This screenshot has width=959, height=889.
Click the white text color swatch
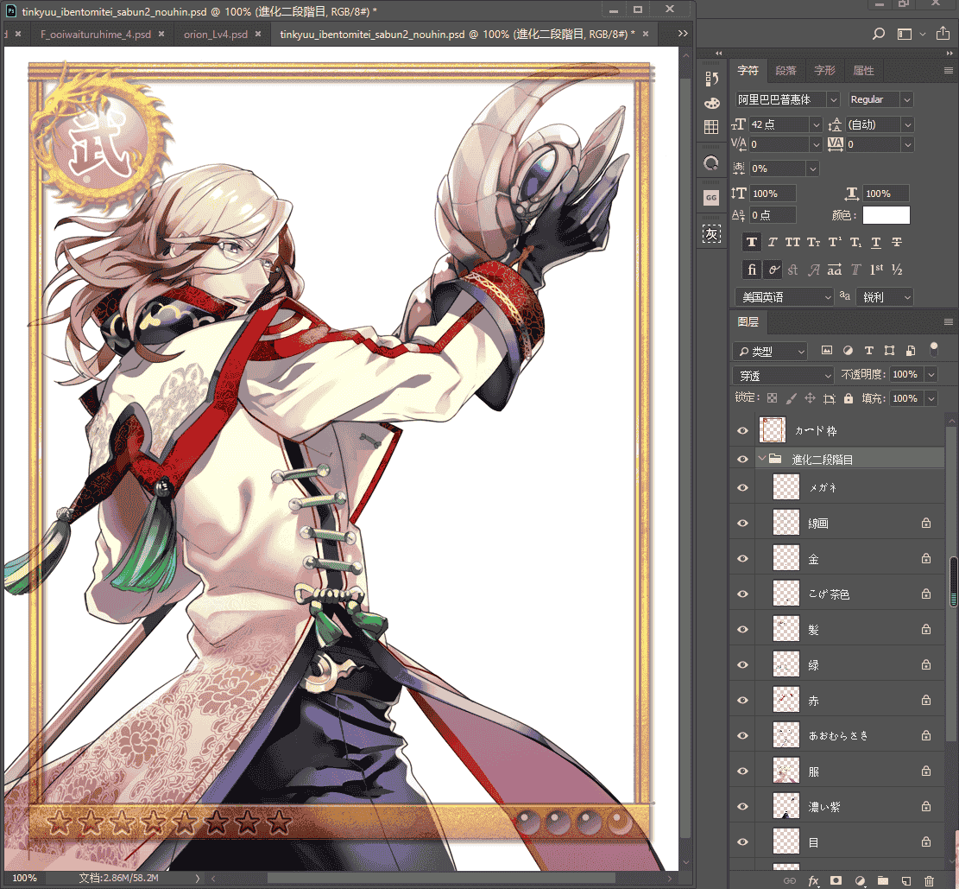coord(886,215)
